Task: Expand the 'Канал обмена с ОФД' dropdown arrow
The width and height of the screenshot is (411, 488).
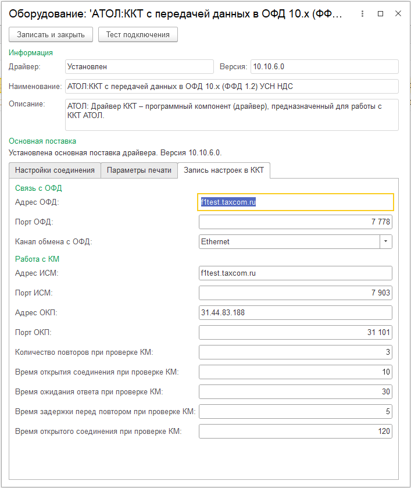Action: (386, 241)
